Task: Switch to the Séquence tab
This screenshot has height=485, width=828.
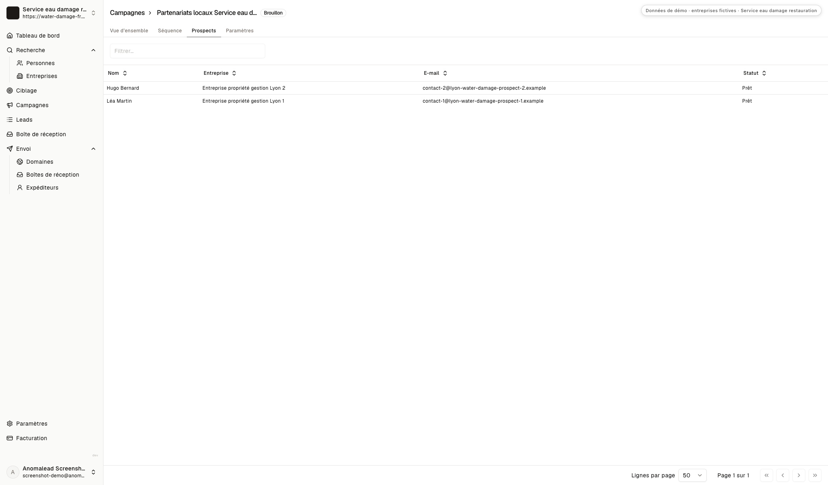Action: coord(170,31)
